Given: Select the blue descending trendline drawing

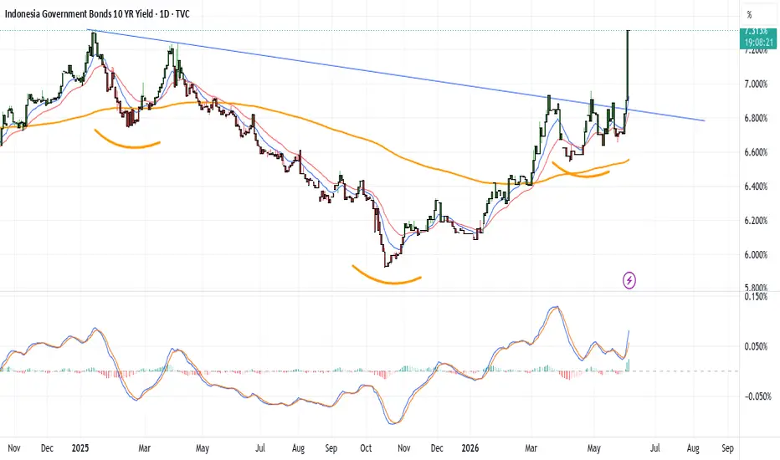Looking at the screenshot, I should pyautogui.click(x=396, y=75).
